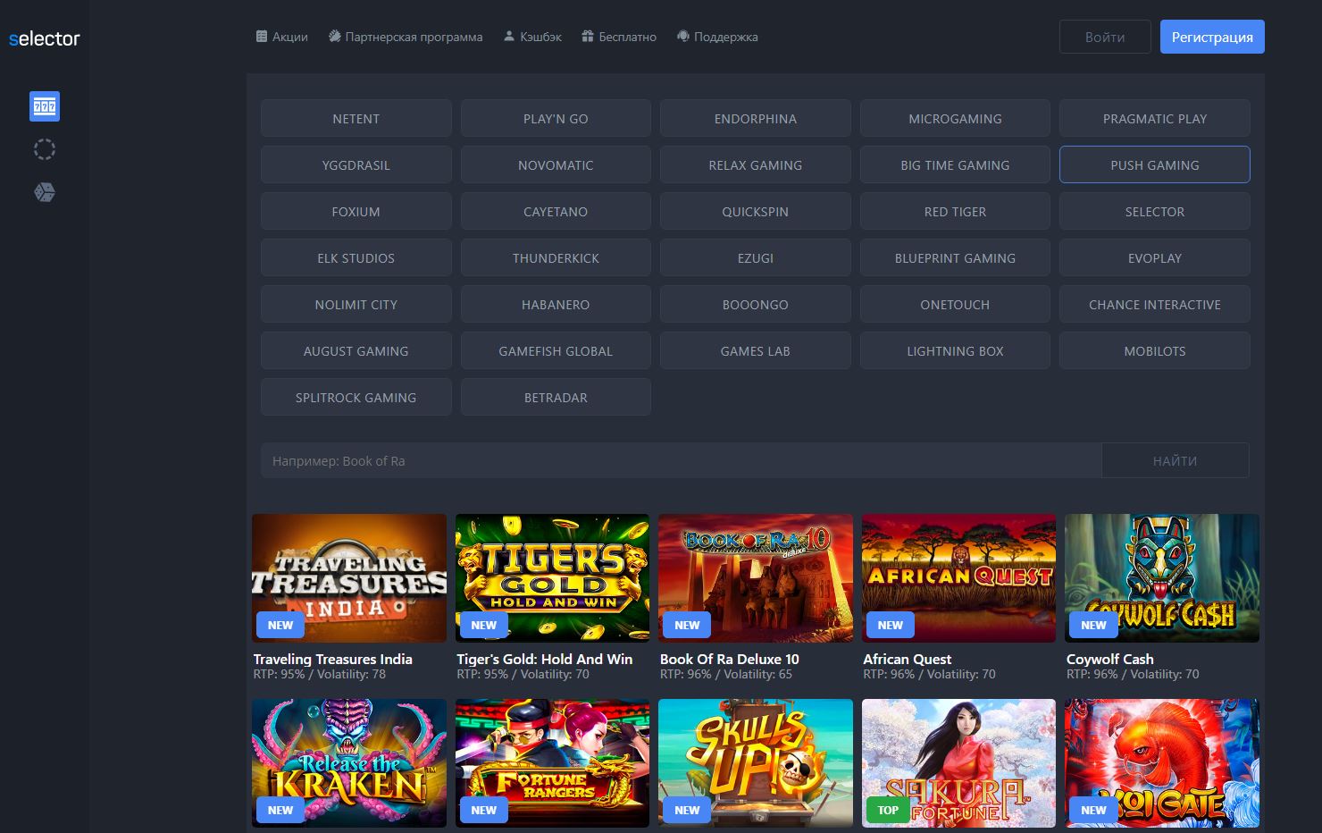Filter games by NETENT provider

click(x=356, y=119)
